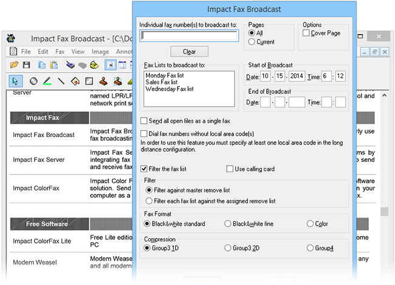The image size is (395, 285).
Task: Click the vertical scrollbar thumb in document window
Action: pos(384,212)
